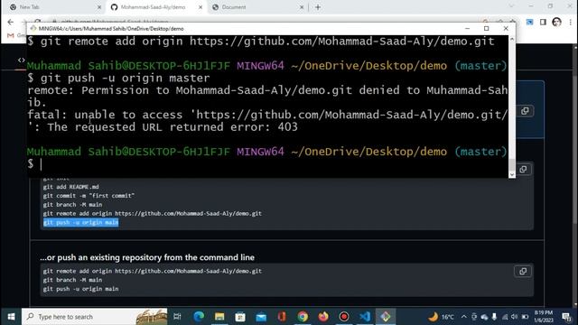
Task: Open volume control in system tray
Action: [515, 317]
